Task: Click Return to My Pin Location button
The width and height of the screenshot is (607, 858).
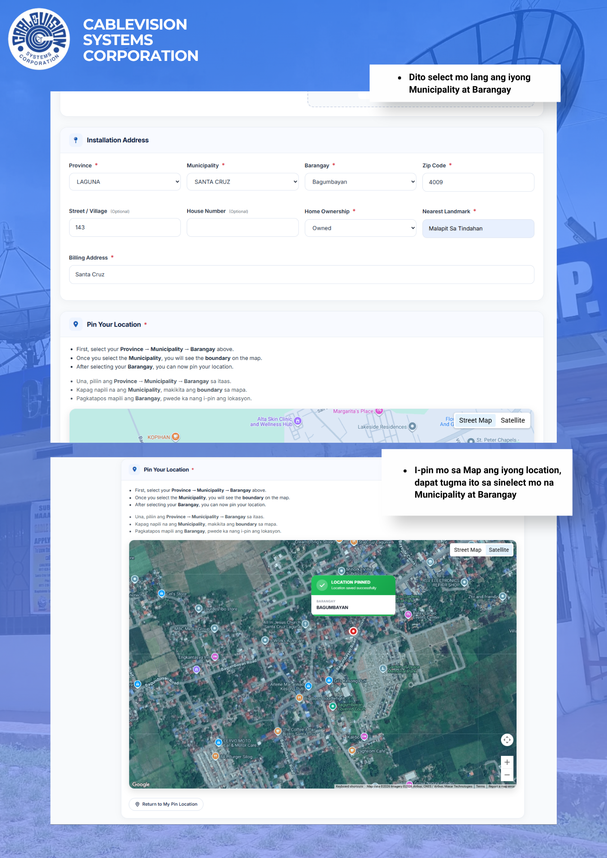Action: 166,804
